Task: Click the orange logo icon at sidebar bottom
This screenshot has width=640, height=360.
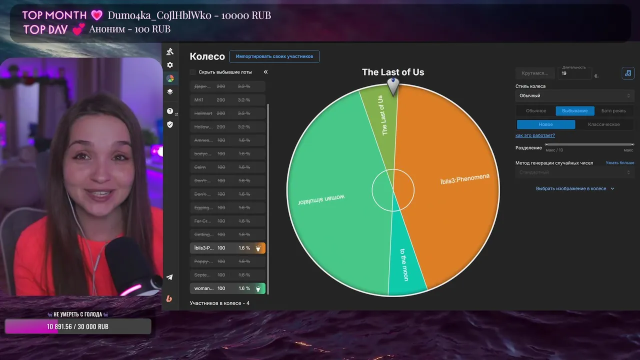Action: [169, 298]
